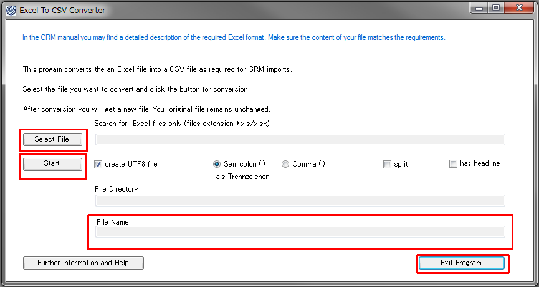The height and width of the screenshot is (287, 539).
Task: Click the Excel file search path field
Action: (300, 139)
